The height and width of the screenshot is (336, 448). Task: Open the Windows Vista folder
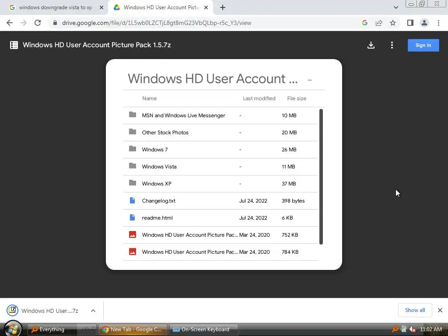(220, 167)
